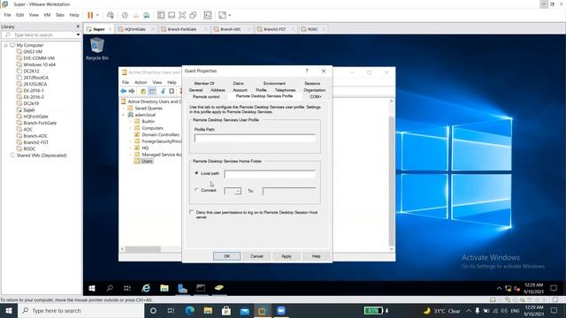Click the AD Users vertical scrollbar
The width and height of the screenshot is (566, 318).
(392, 175)
